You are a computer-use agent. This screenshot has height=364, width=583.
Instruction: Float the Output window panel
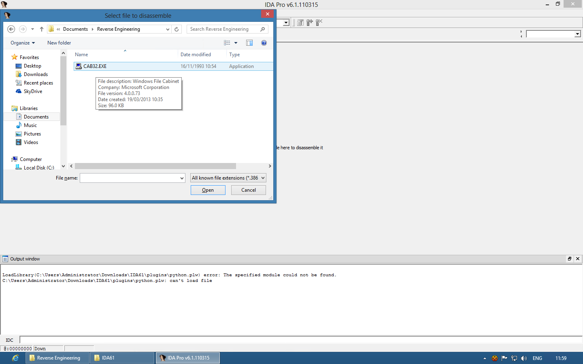pos(570,259)
